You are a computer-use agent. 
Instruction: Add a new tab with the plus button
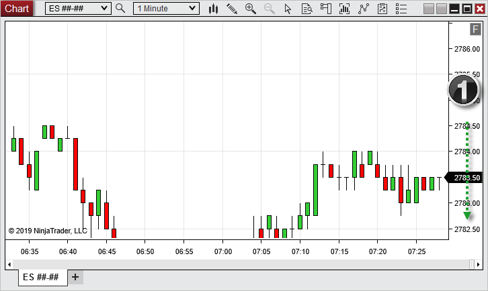pyautogui.click(x=75, y=277)
